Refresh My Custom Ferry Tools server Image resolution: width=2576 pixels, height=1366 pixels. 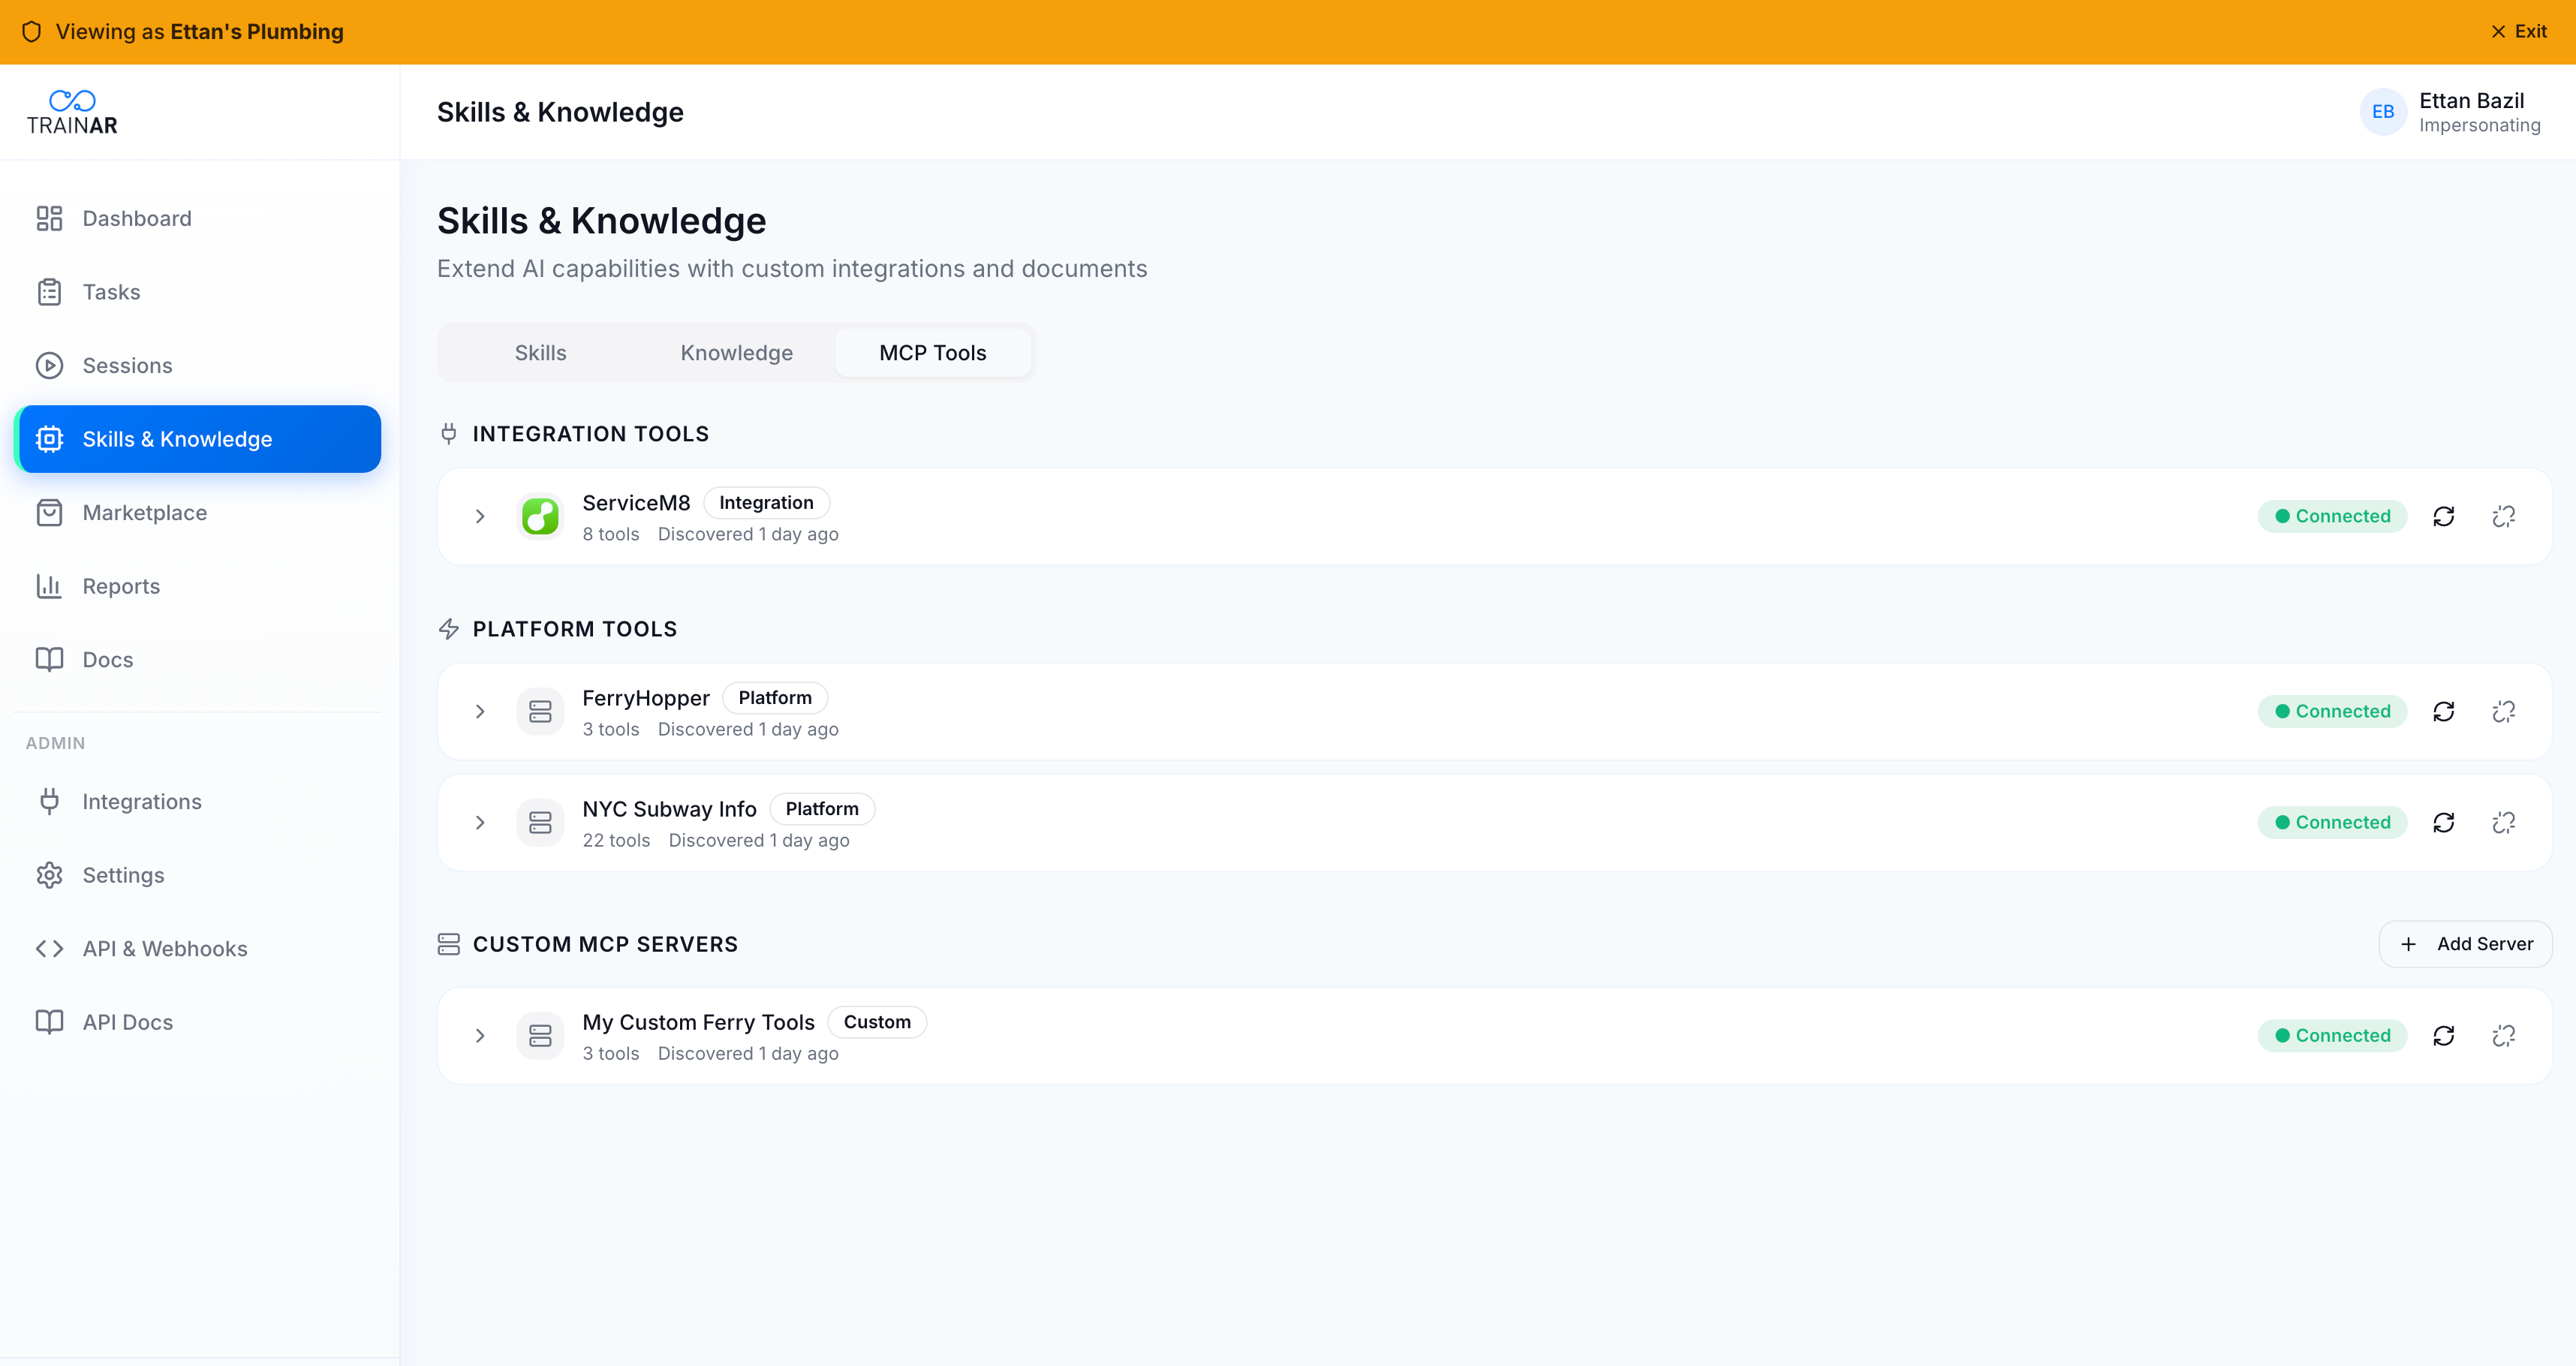(x=2444, y=1035)
